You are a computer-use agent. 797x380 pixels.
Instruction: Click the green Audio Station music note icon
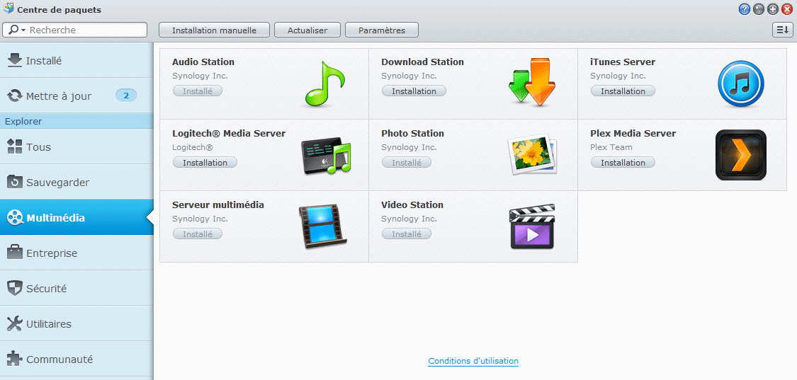(324, 84)
